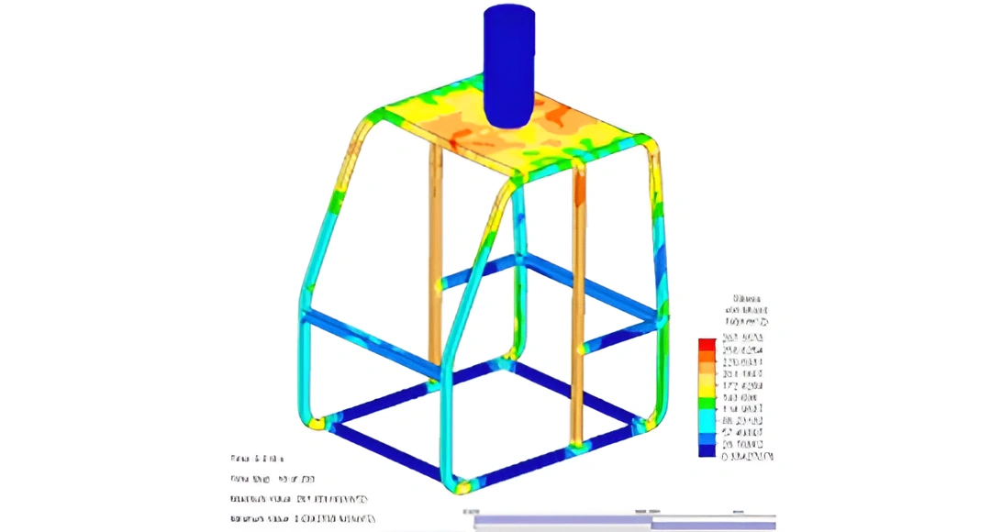Screen dimensions: 1002x532
Task: Select the dark blue bottom legend band
Action: [706, 450]
